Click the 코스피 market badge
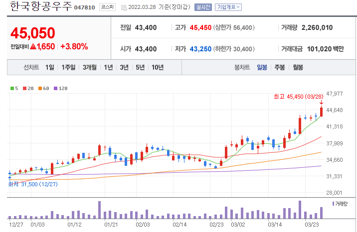Image resolution: width=357 pixels, height=232 pixels. click(108, 7)
